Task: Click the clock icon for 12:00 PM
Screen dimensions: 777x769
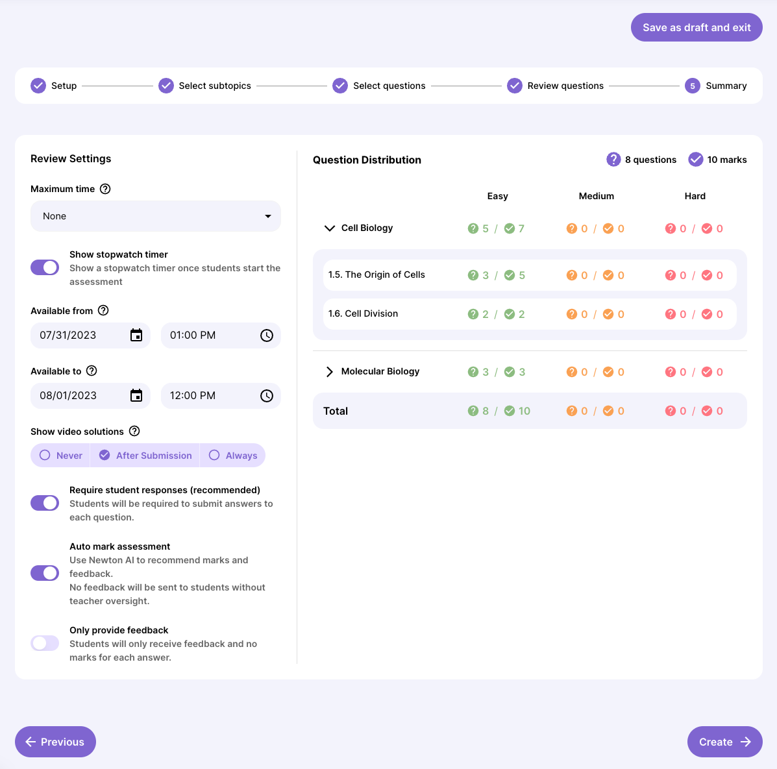Action: point(267,396)
